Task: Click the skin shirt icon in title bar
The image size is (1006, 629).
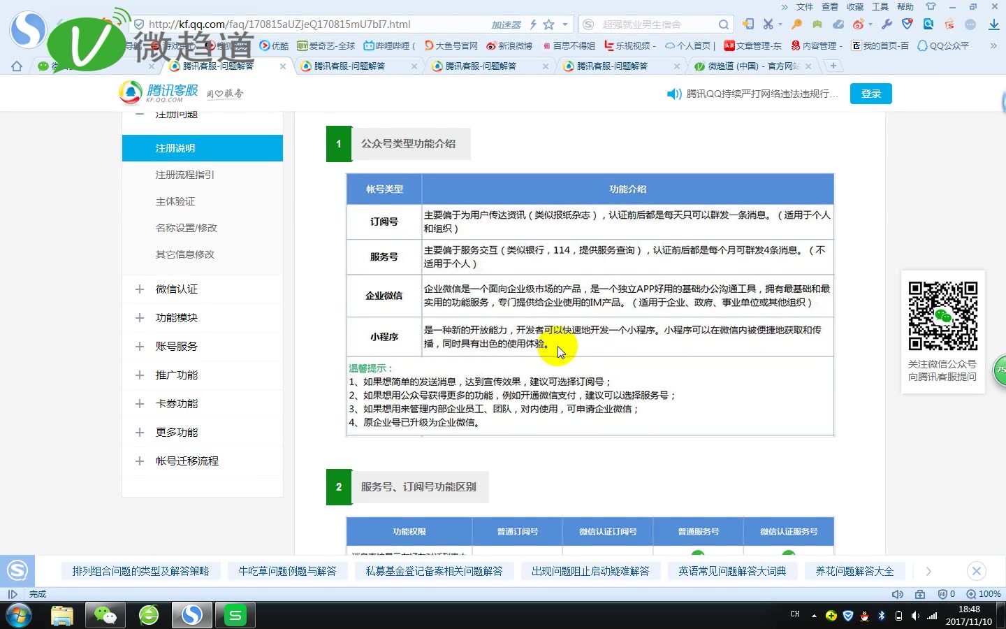Action: point(931,6)
